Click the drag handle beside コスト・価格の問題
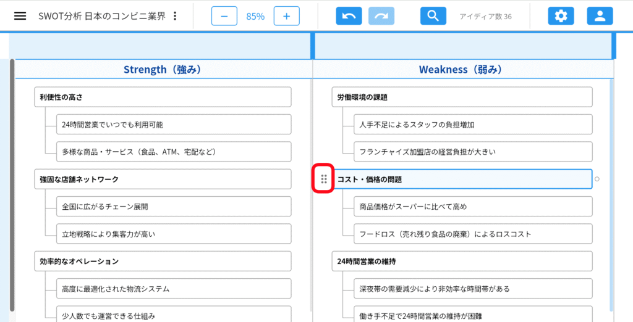Image resolution: width=633 pixels, height=322 pixels. [324, 179]
